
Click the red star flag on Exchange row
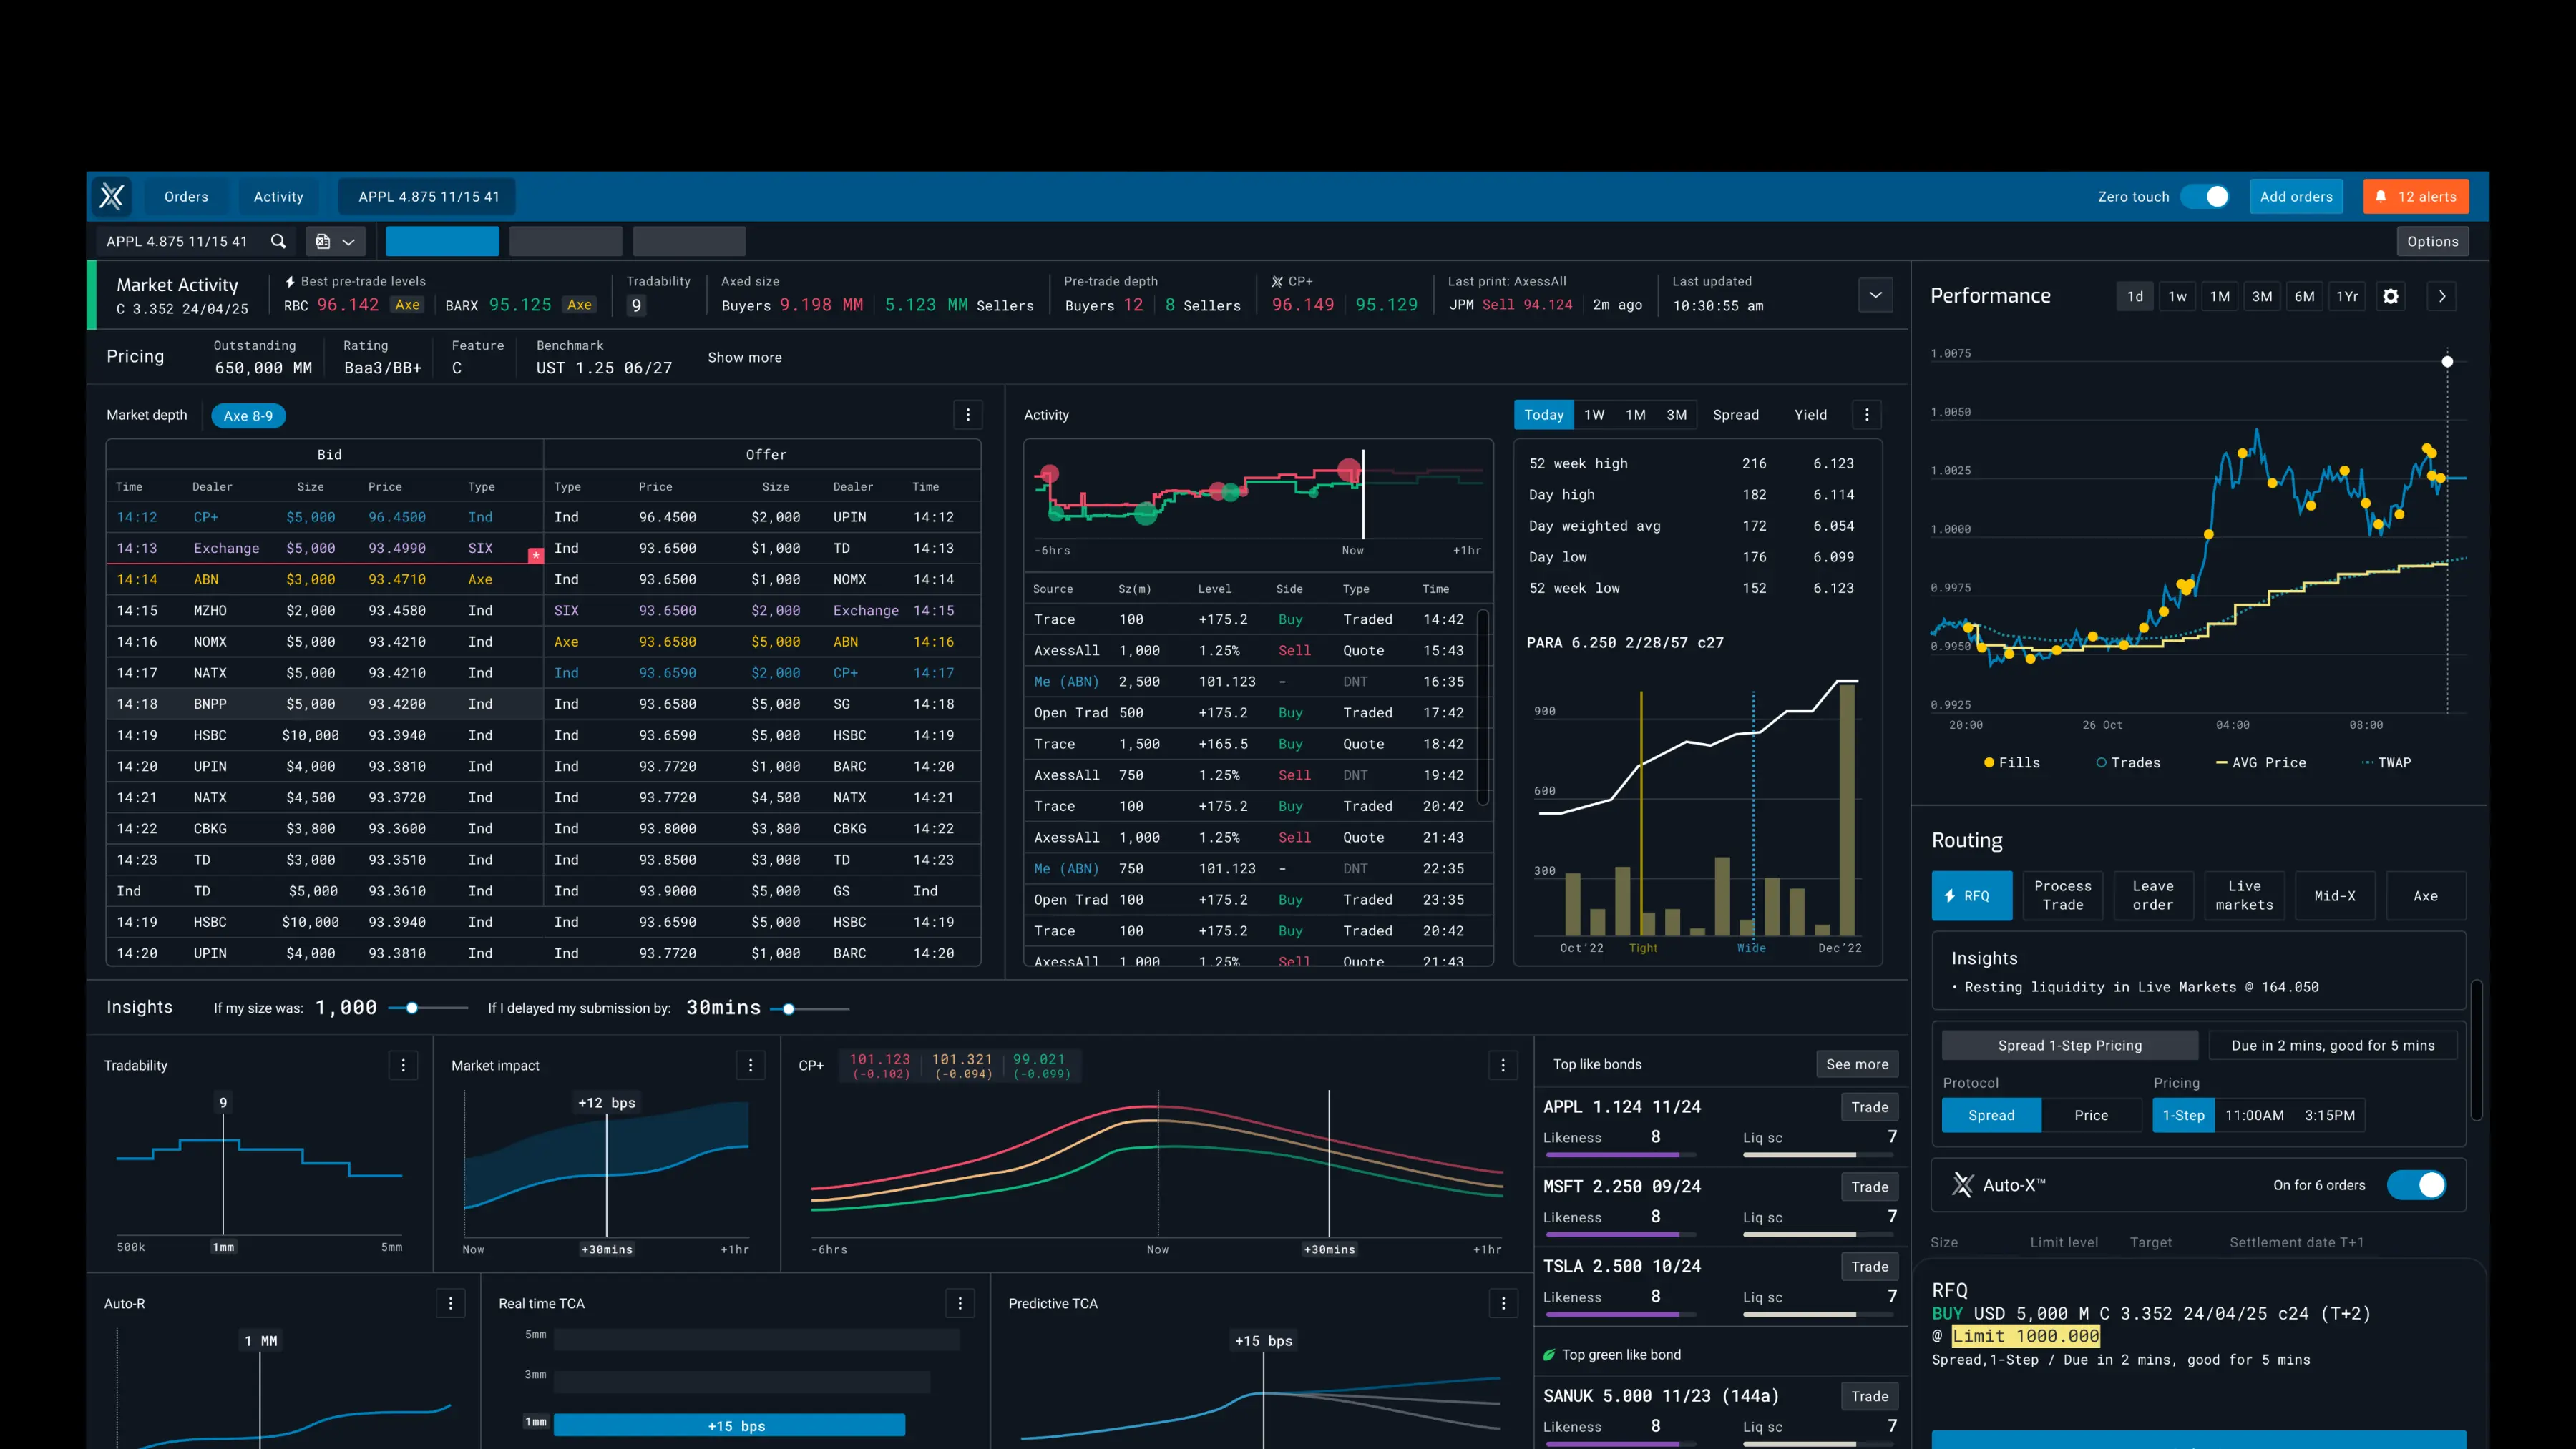536,554
